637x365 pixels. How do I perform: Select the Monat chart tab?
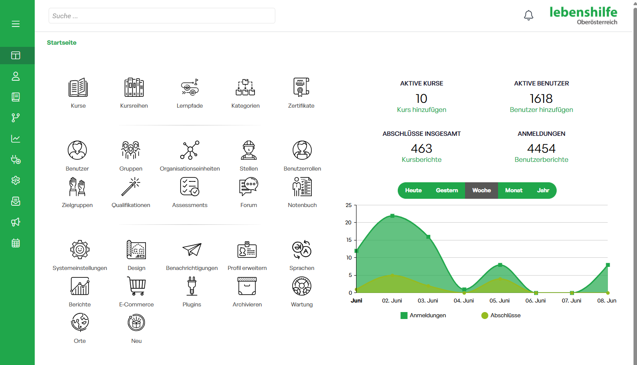(x=514, y=191)
